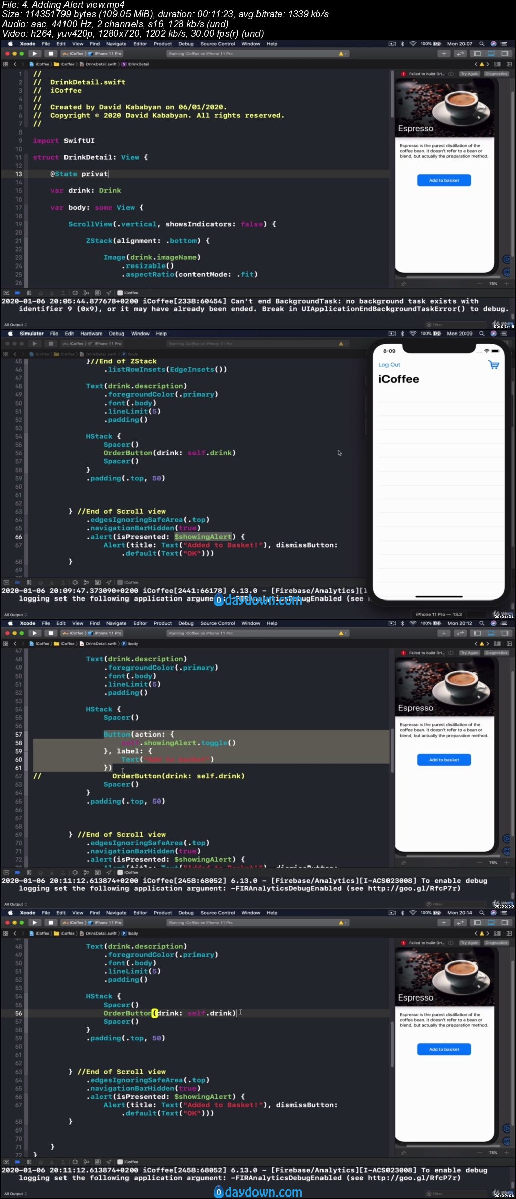Image resolution: width=516 pixels, height=1199 pixels.
Task: Tap Add to basket in the 20:12 frame preview
Action: click(x=444, y=760)
